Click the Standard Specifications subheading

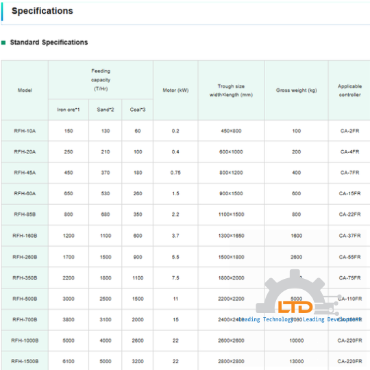tap(49, 42)
